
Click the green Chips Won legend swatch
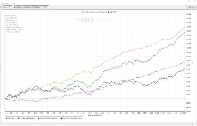tap(6, 118)
